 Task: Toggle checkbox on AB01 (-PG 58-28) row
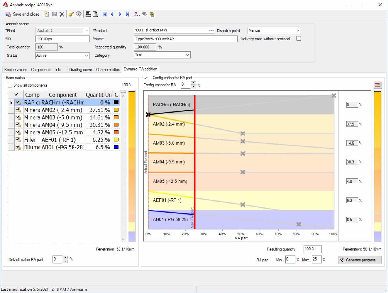pyautogui.click(x=18, y=147)
